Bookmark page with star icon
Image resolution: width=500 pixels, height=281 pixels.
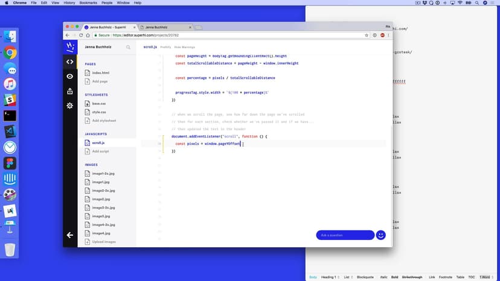[367, 35]
